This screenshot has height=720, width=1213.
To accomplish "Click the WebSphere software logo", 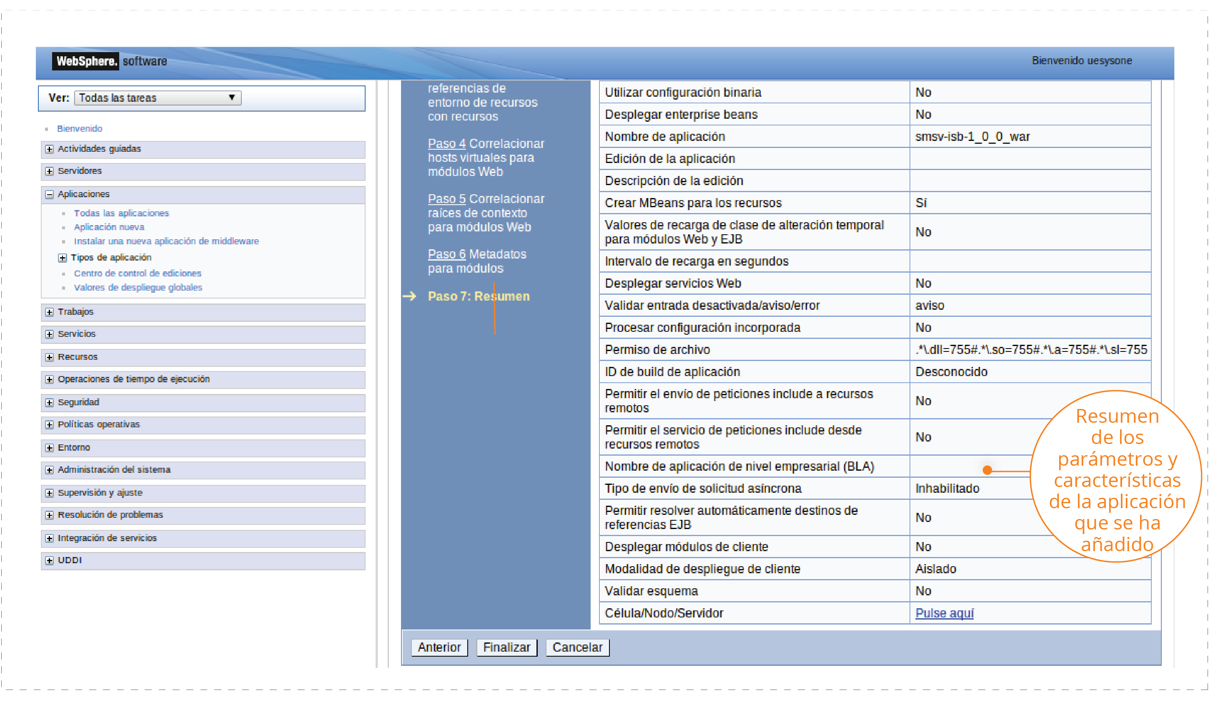I will pyautogui.click(x=85, y=62).
